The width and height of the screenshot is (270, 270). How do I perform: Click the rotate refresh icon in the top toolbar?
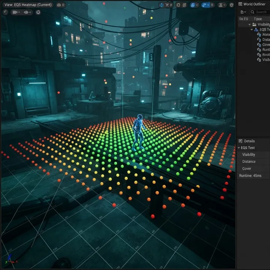pos(178,5)
